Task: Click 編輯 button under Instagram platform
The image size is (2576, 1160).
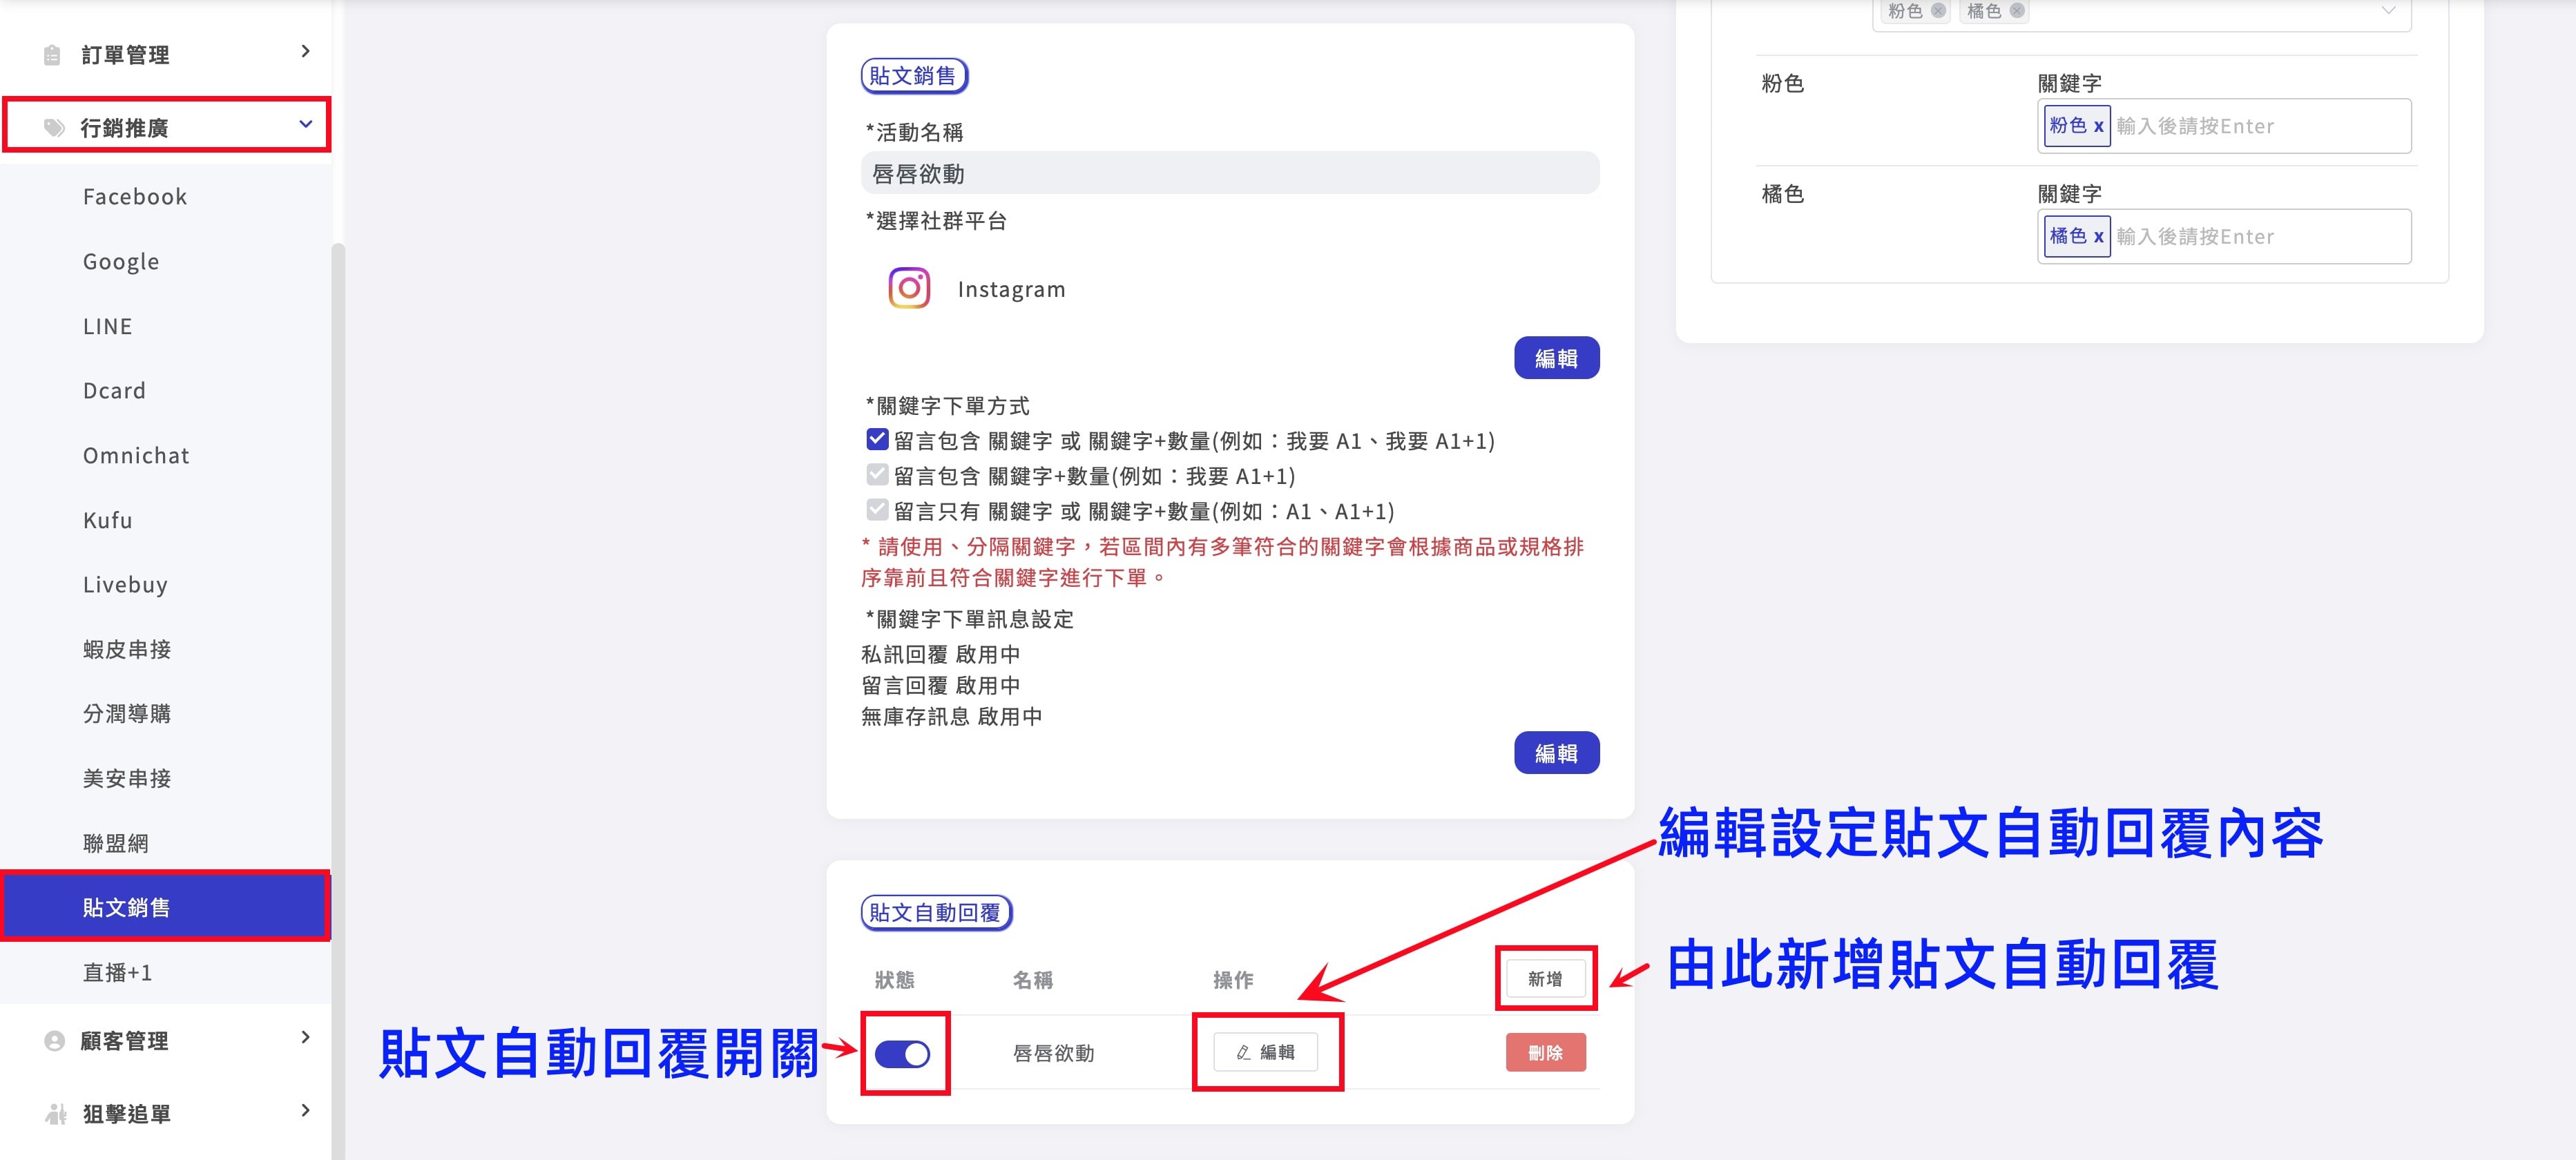Action: coord(1556,358)
